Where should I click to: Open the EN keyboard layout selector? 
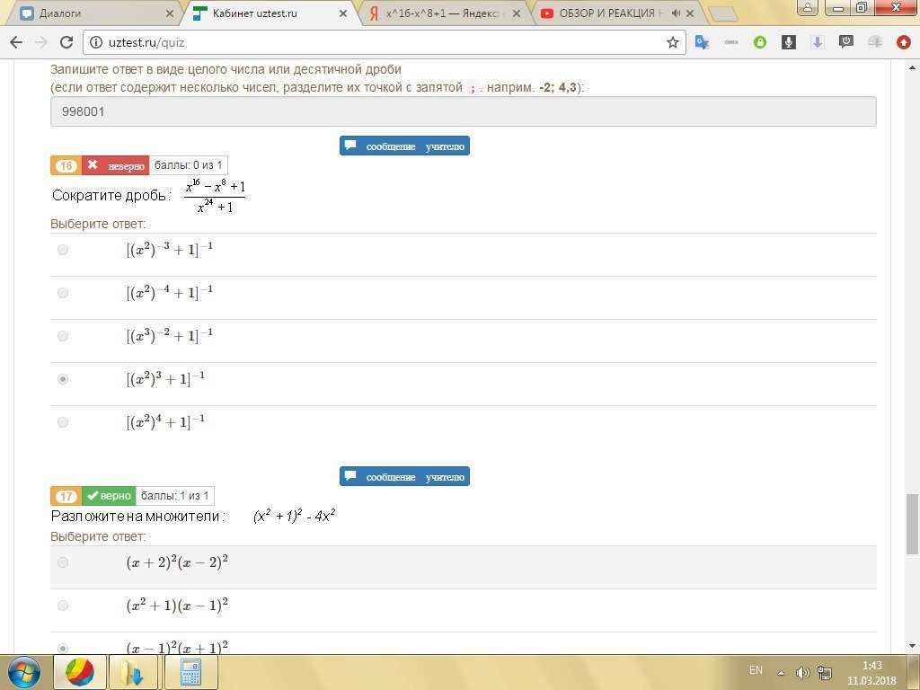click(x=756, y=670)
